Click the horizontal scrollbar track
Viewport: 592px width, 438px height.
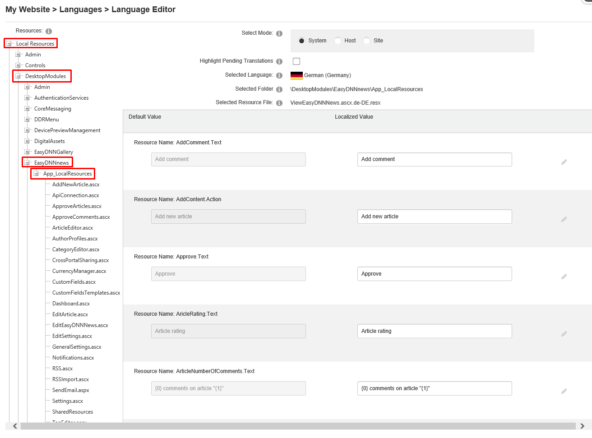coord(298,426)
